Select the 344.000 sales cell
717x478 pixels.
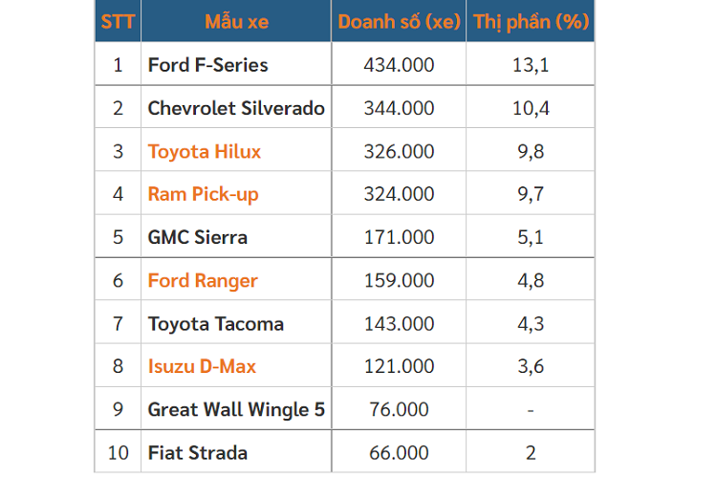click(x=399, y=108)
